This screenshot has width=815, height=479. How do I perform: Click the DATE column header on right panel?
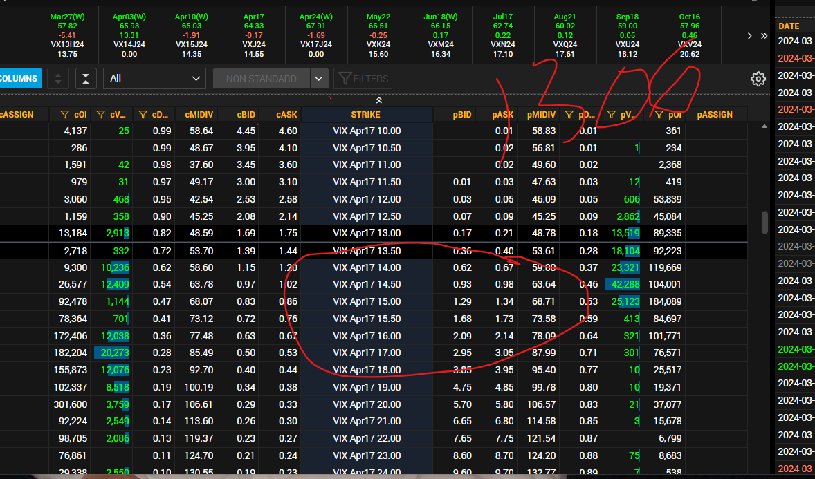(x=789, y=26)
